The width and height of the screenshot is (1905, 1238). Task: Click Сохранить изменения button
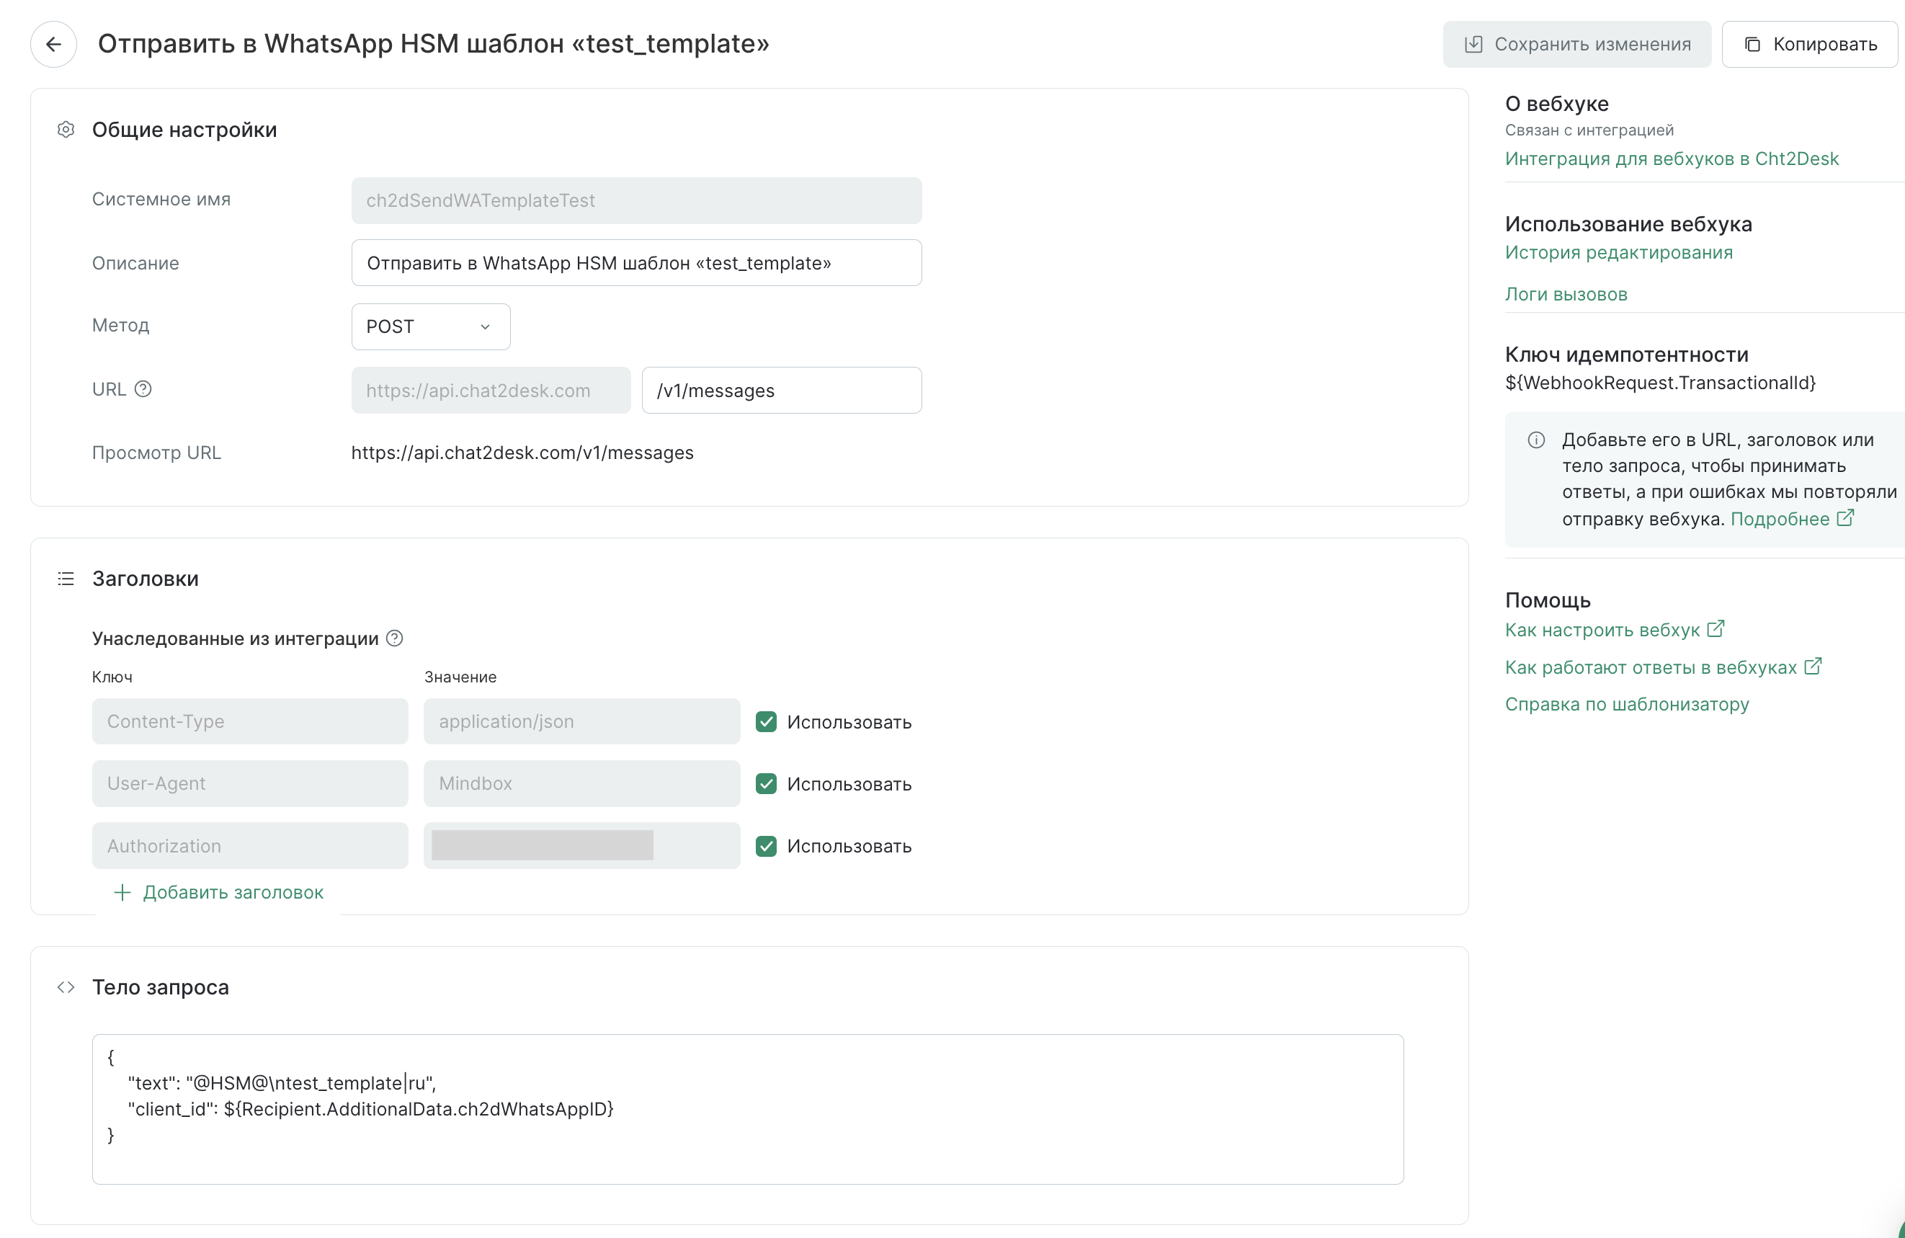pyautogui.click(x=1577, y=44)
